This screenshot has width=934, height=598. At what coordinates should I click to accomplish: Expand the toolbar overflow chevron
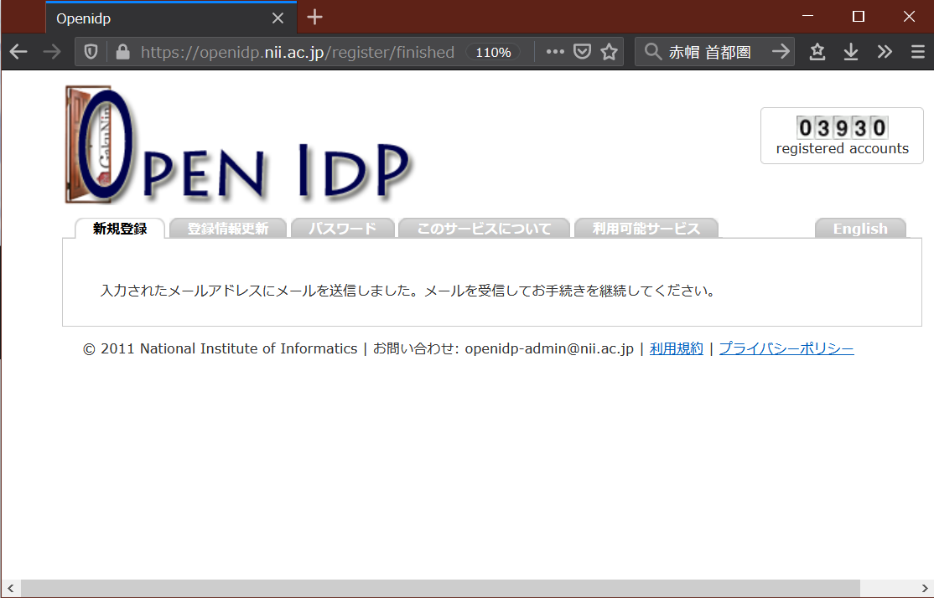click(x=885, y=52)
